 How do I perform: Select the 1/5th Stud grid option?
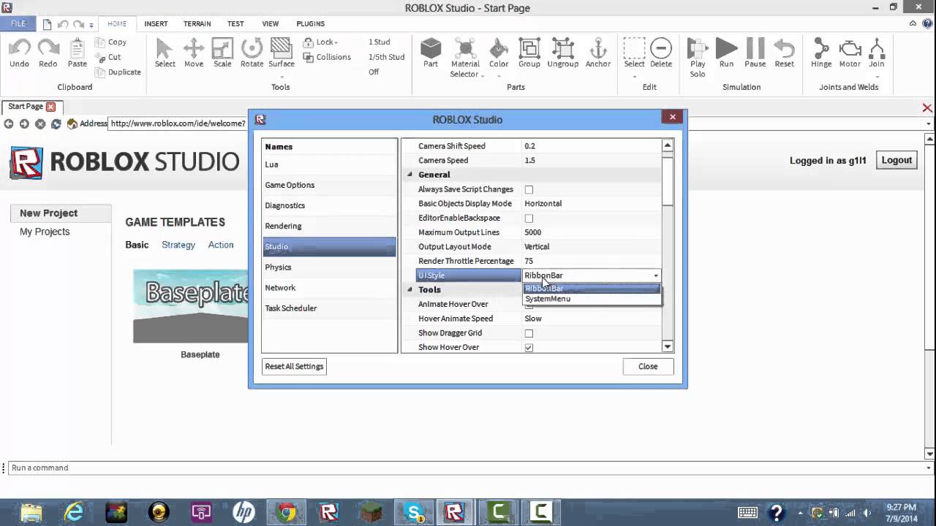point(386,57)
